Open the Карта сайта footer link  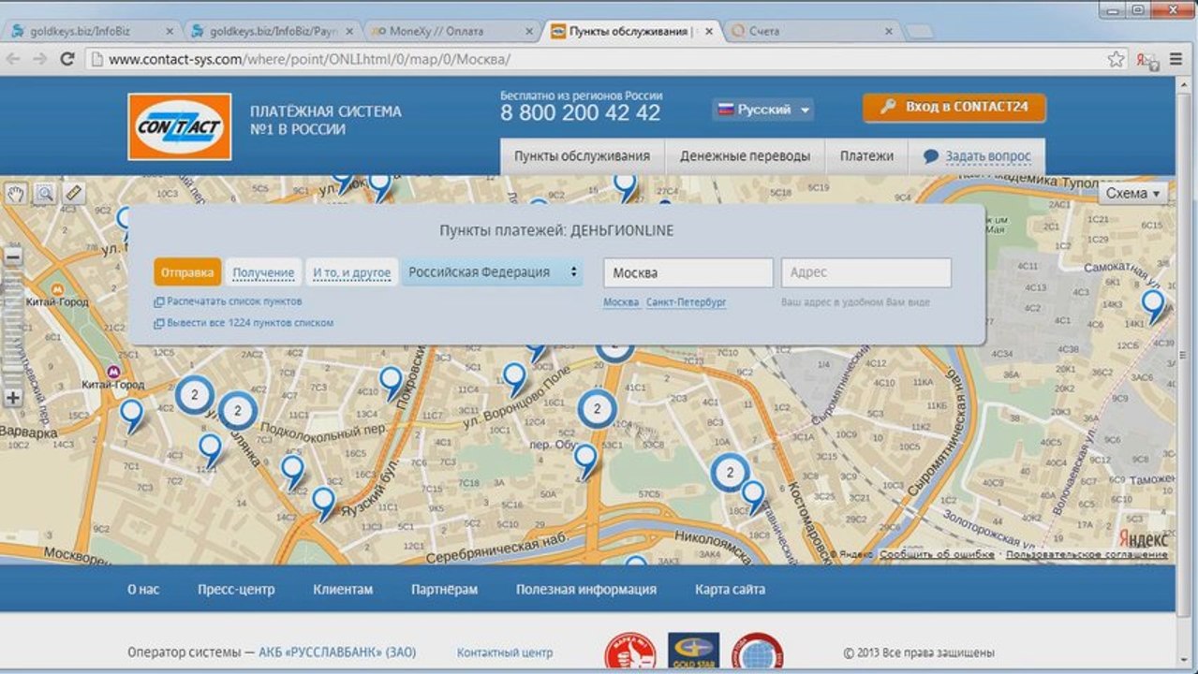(730, 590)
